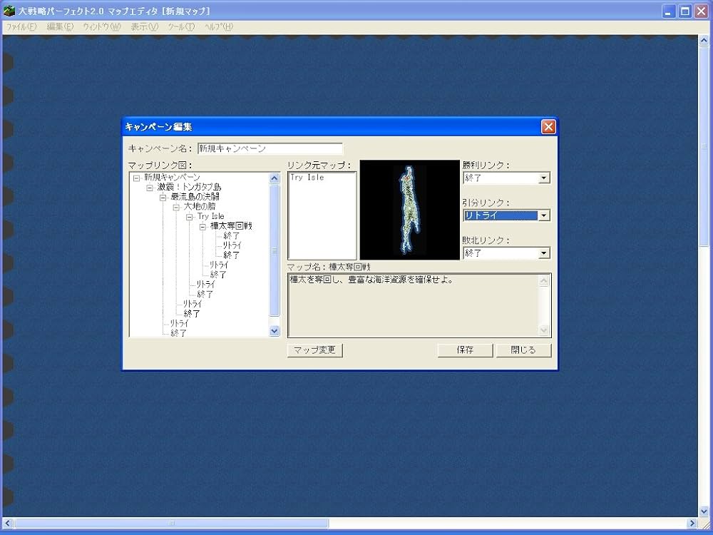Click the tree scrollbar up arrow

coord(275,178)
